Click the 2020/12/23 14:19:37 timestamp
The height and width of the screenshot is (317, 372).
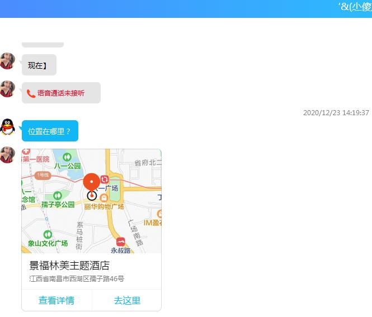tap(336, 113)
